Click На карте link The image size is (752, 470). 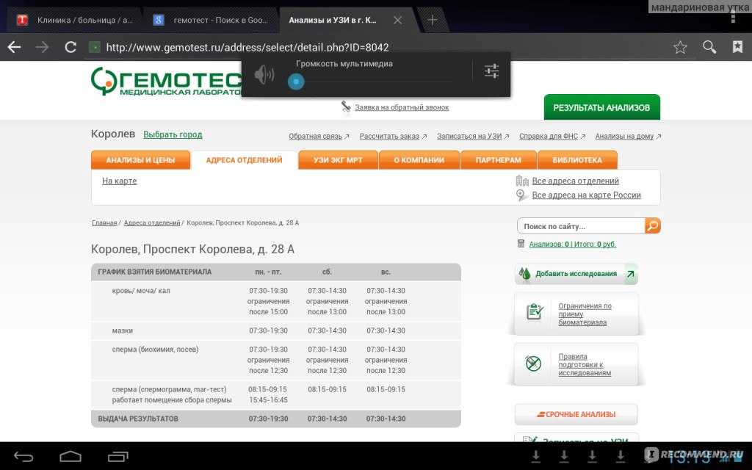[120, 181]
